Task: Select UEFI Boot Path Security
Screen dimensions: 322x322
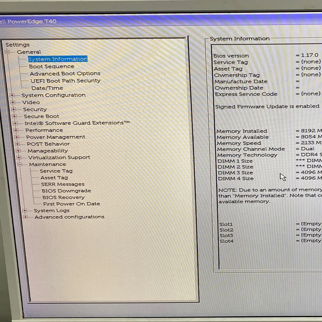Action: [x=65, y=81]
